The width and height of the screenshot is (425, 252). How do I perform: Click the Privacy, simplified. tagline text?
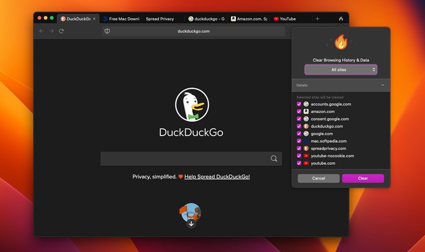coord(154,177)
